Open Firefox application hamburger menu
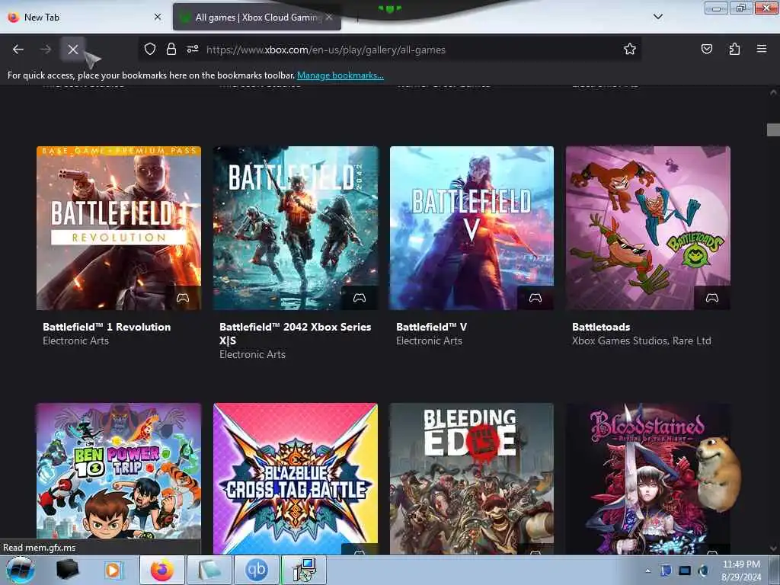780x585 pixels. pos(761,49)
